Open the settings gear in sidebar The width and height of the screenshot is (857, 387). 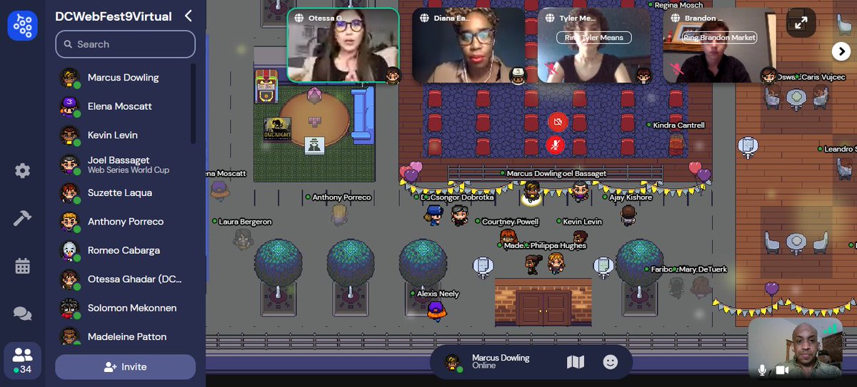[x=22, y=170]
